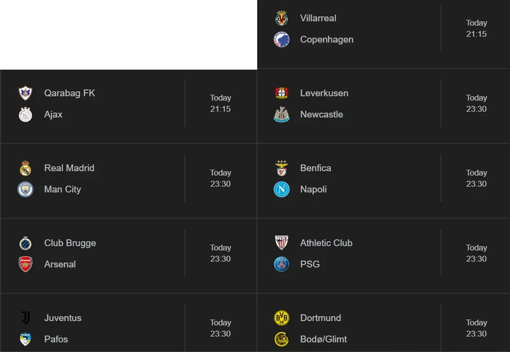
Task: Click the Juventus logo icon
Action: click(25, 318)
